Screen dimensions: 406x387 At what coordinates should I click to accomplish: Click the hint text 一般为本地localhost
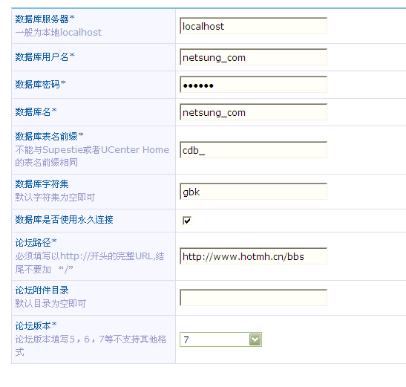(x=58, y=33)
